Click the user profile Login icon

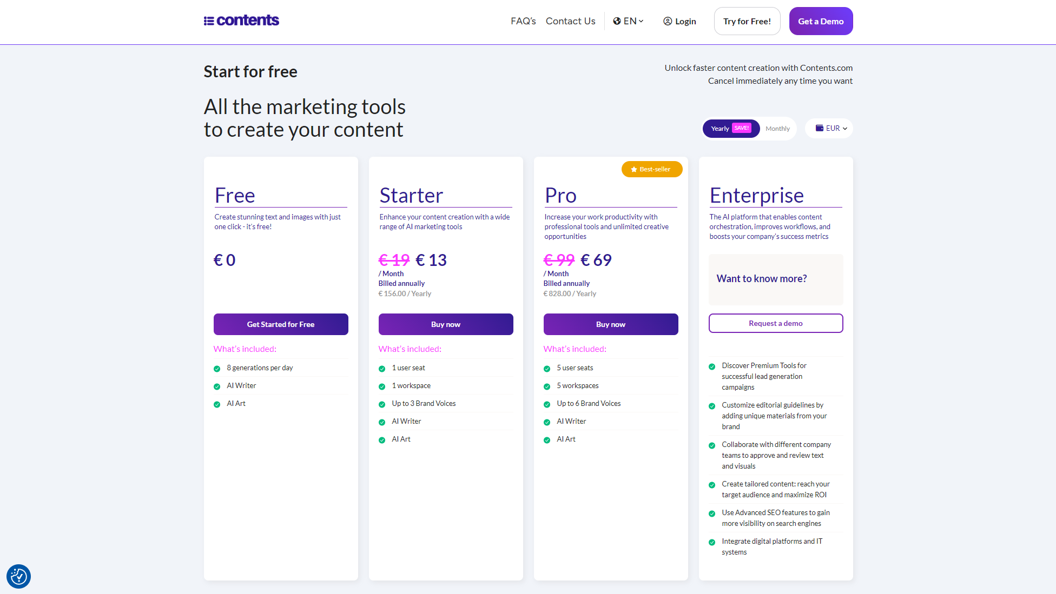click(x=668, y=21)
